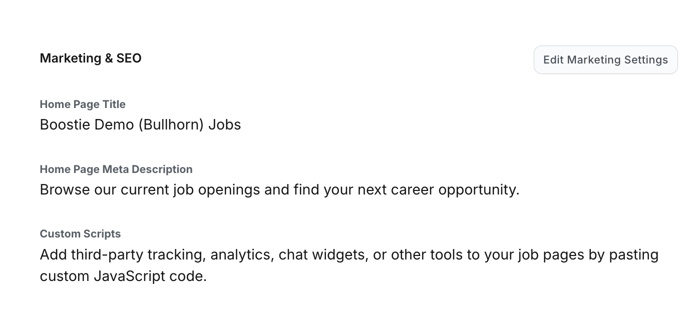Viewport: 683px width, 319px height.
Task: Click the Boostie Demo (Bullhorn) Jobs title value
Action: pos(140,124)
